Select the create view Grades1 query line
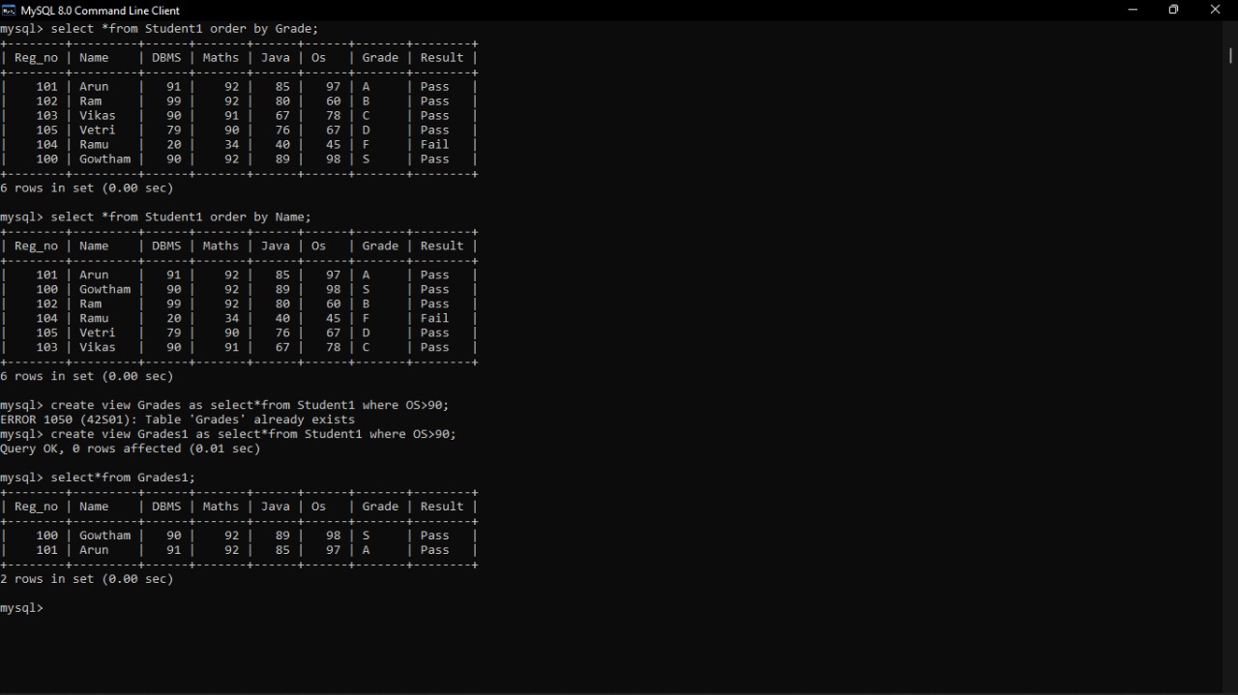This screenshot has height=695, width=1238. 227,433
